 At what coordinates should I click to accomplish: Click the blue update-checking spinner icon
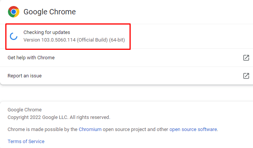coord(14,36)
